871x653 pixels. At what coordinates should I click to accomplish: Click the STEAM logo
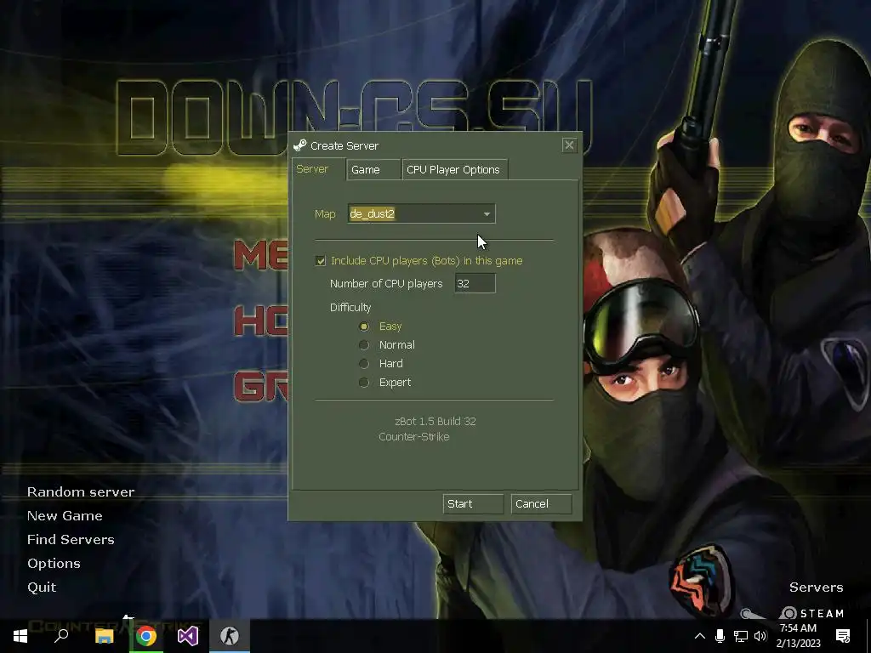point(811,613)
